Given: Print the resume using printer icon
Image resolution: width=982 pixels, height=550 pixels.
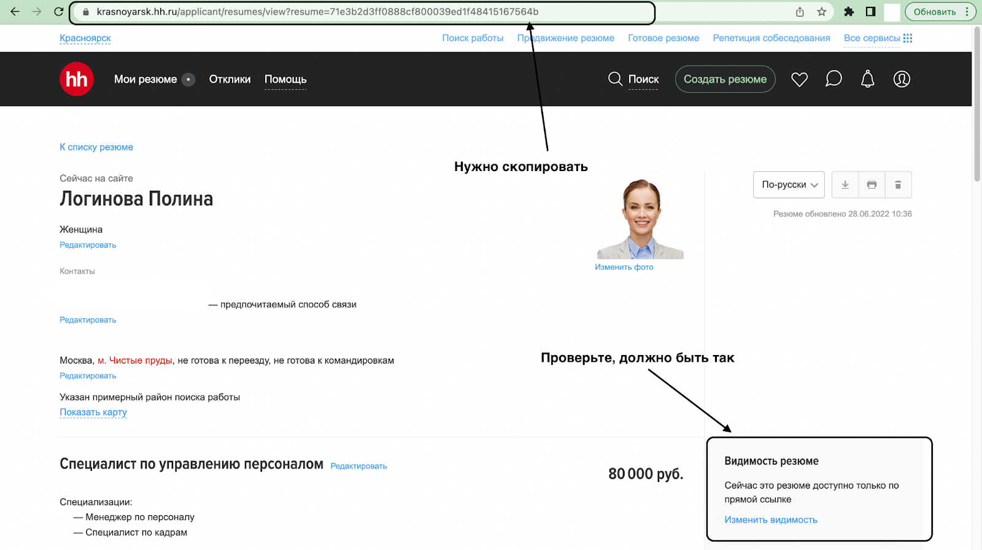Looking at the screenshot, I should click(872, 185).
